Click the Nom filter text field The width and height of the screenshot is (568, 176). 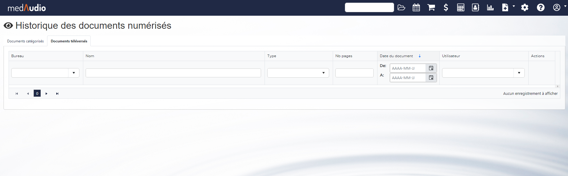pyautogui.click(x=173, y=73)
